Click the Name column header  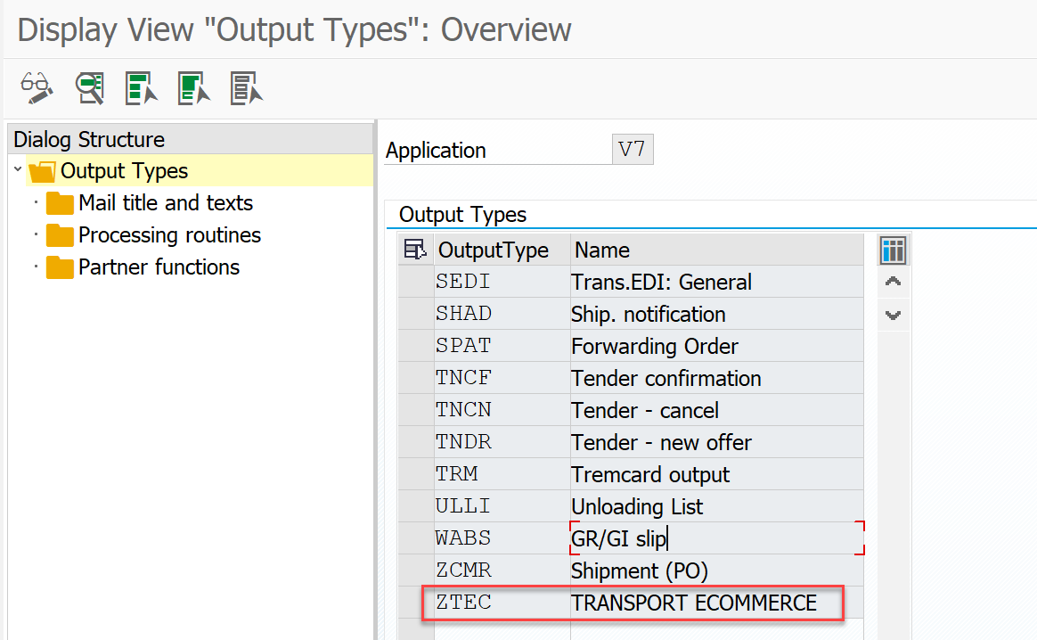pyautogui.click(x=601, y=250)
